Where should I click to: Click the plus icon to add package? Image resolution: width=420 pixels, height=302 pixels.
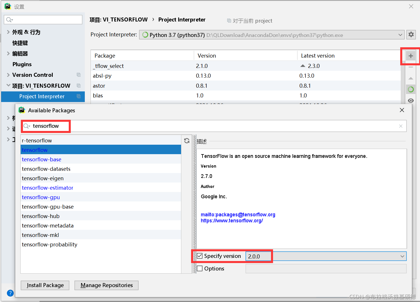point(411,56)
